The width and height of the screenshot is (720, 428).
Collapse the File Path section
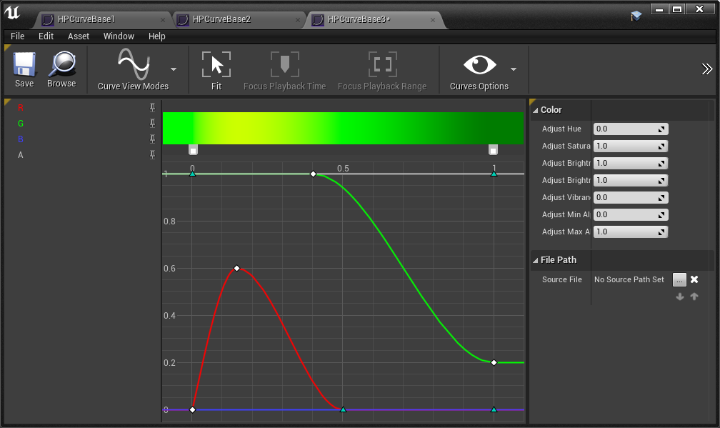point(536,260)
